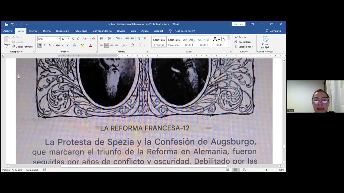Switch to the Diseño tab
This screenshot has height=193, width=344.
tap(47, 31)
